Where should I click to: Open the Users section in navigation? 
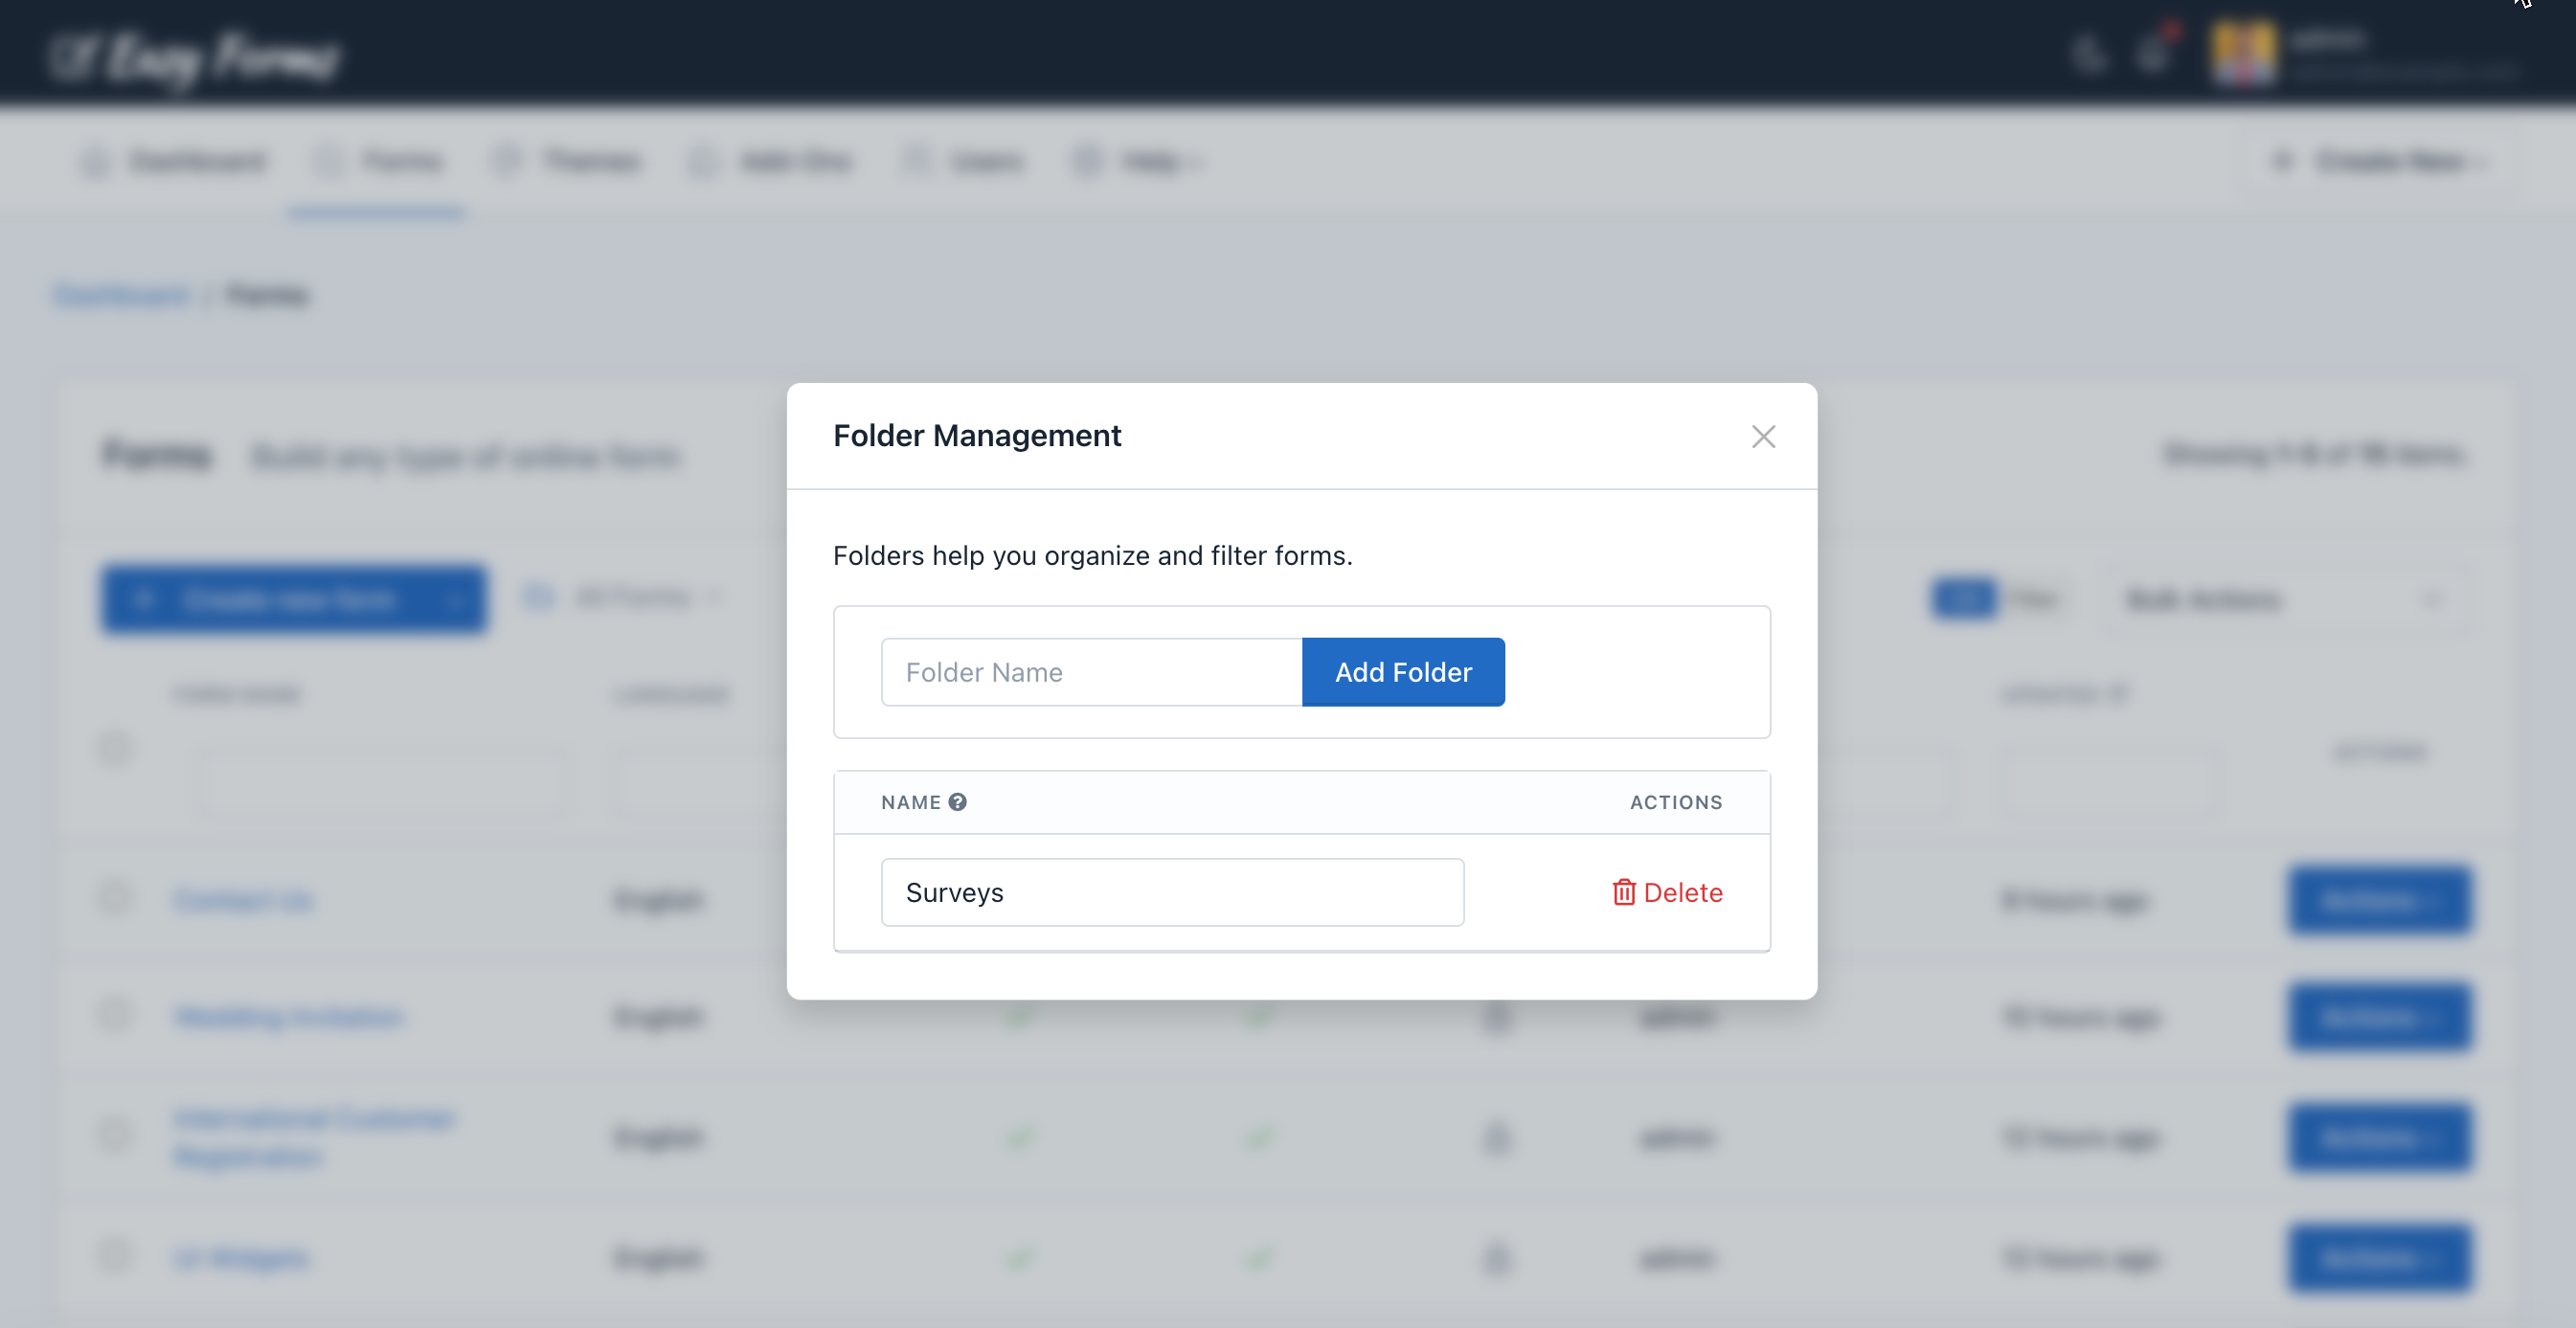point(963,161)
